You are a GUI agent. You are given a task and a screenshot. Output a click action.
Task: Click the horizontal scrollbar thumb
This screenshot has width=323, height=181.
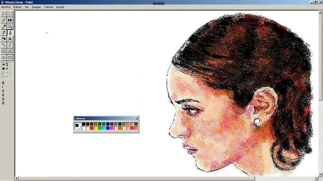[137, 178]
